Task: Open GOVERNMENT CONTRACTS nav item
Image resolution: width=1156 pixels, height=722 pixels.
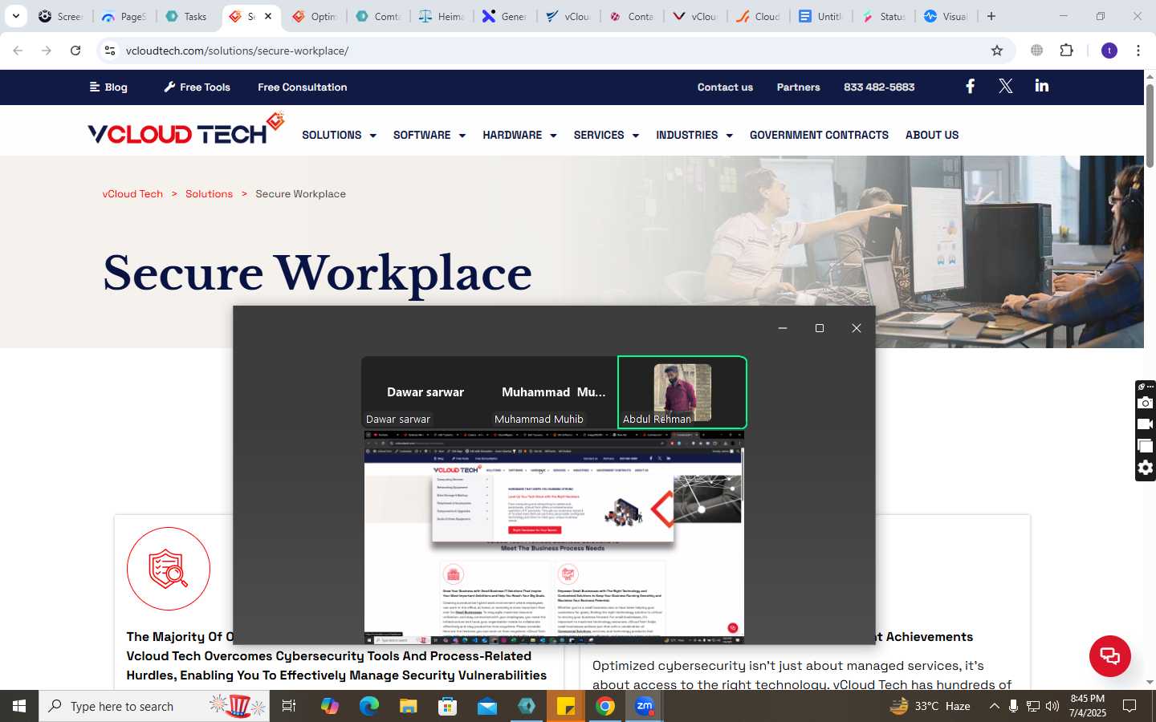Action: tap(819, 135)
